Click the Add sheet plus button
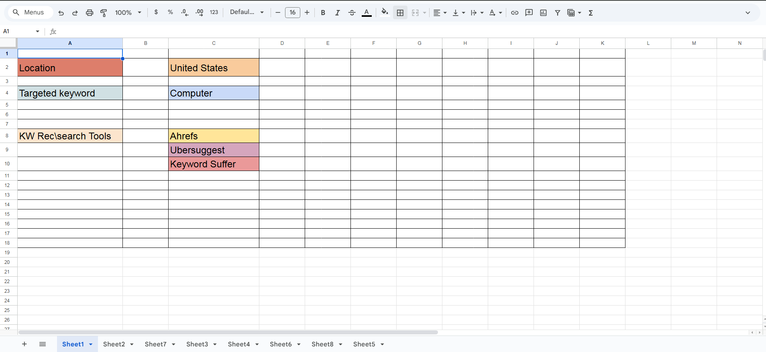Image resolution: width=766 pixels, height=352 pixels. click(x=24, y=344)
